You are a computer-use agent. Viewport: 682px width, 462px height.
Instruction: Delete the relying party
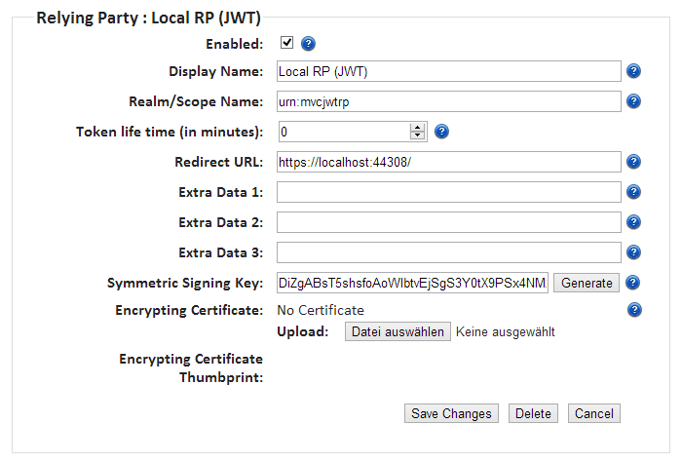click(533, 414)
